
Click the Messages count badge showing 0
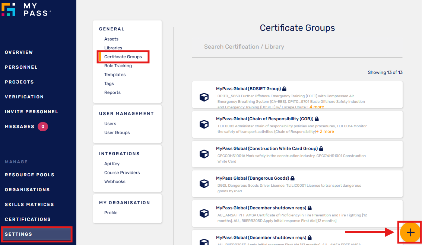(x=43, y=126)
